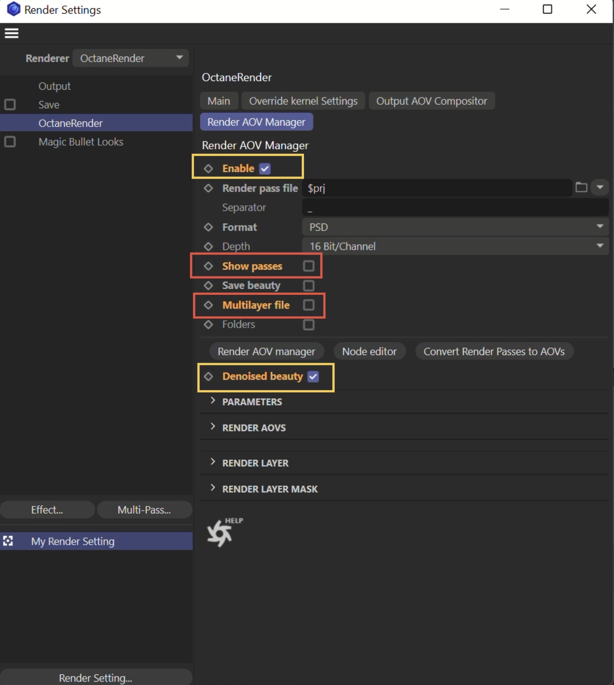Screen dimensions: 614x685
Task: Switch to the Override kernel Settings tab
Action: click(303, 101)
